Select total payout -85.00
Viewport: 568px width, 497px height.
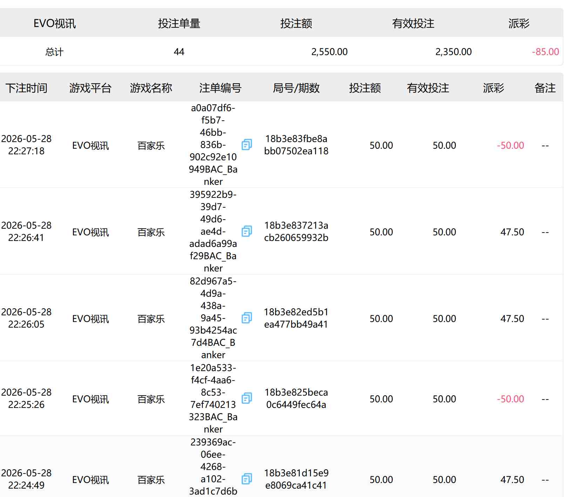click(546, 52)
